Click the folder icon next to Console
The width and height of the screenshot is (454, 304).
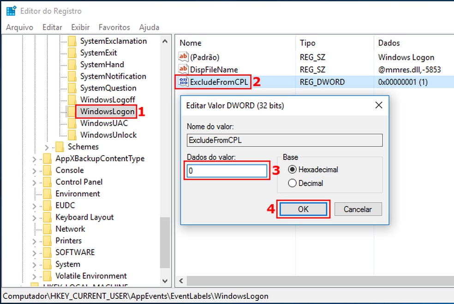point(48,170)
